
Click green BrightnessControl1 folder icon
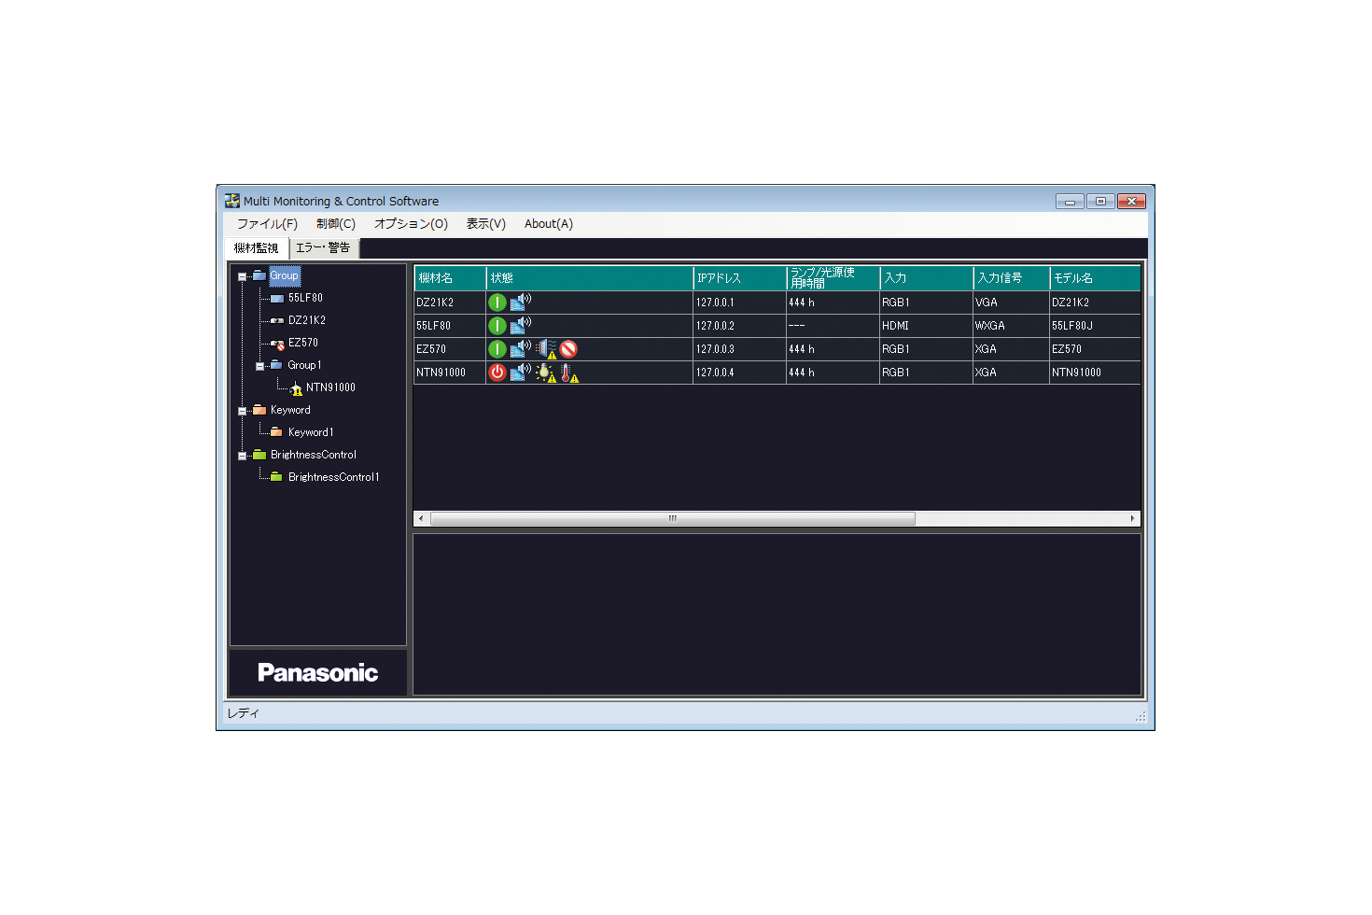click(276, 477)
